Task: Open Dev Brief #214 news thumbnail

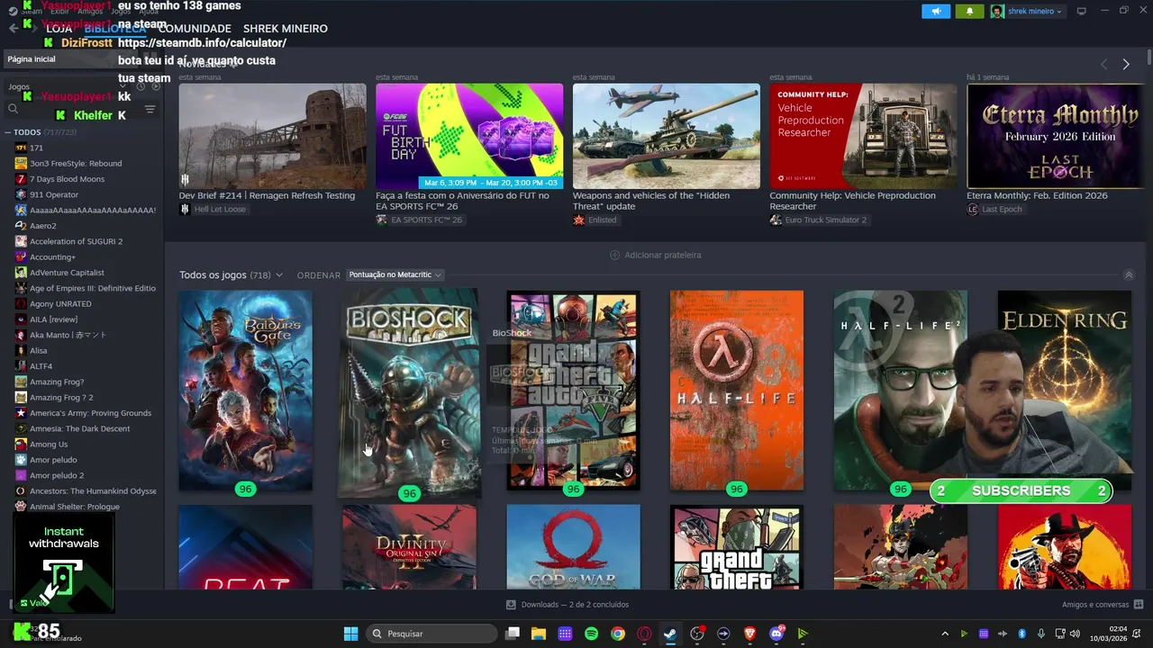Action: coord(273,136)
